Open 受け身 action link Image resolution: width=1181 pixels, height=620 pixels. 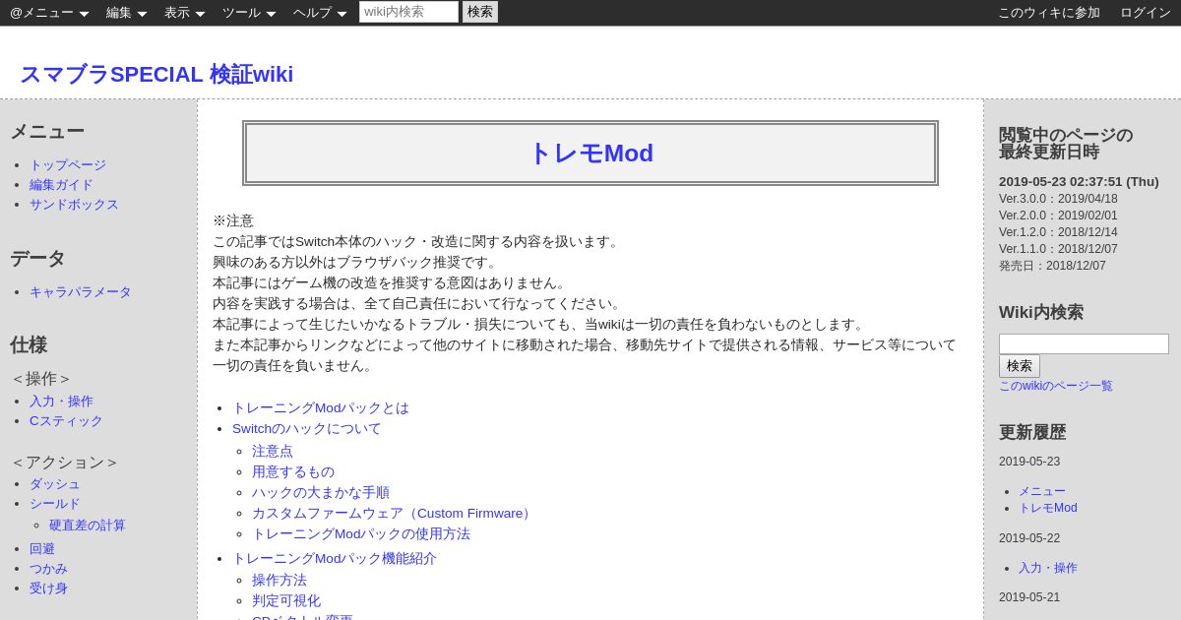tap(48, 589)
